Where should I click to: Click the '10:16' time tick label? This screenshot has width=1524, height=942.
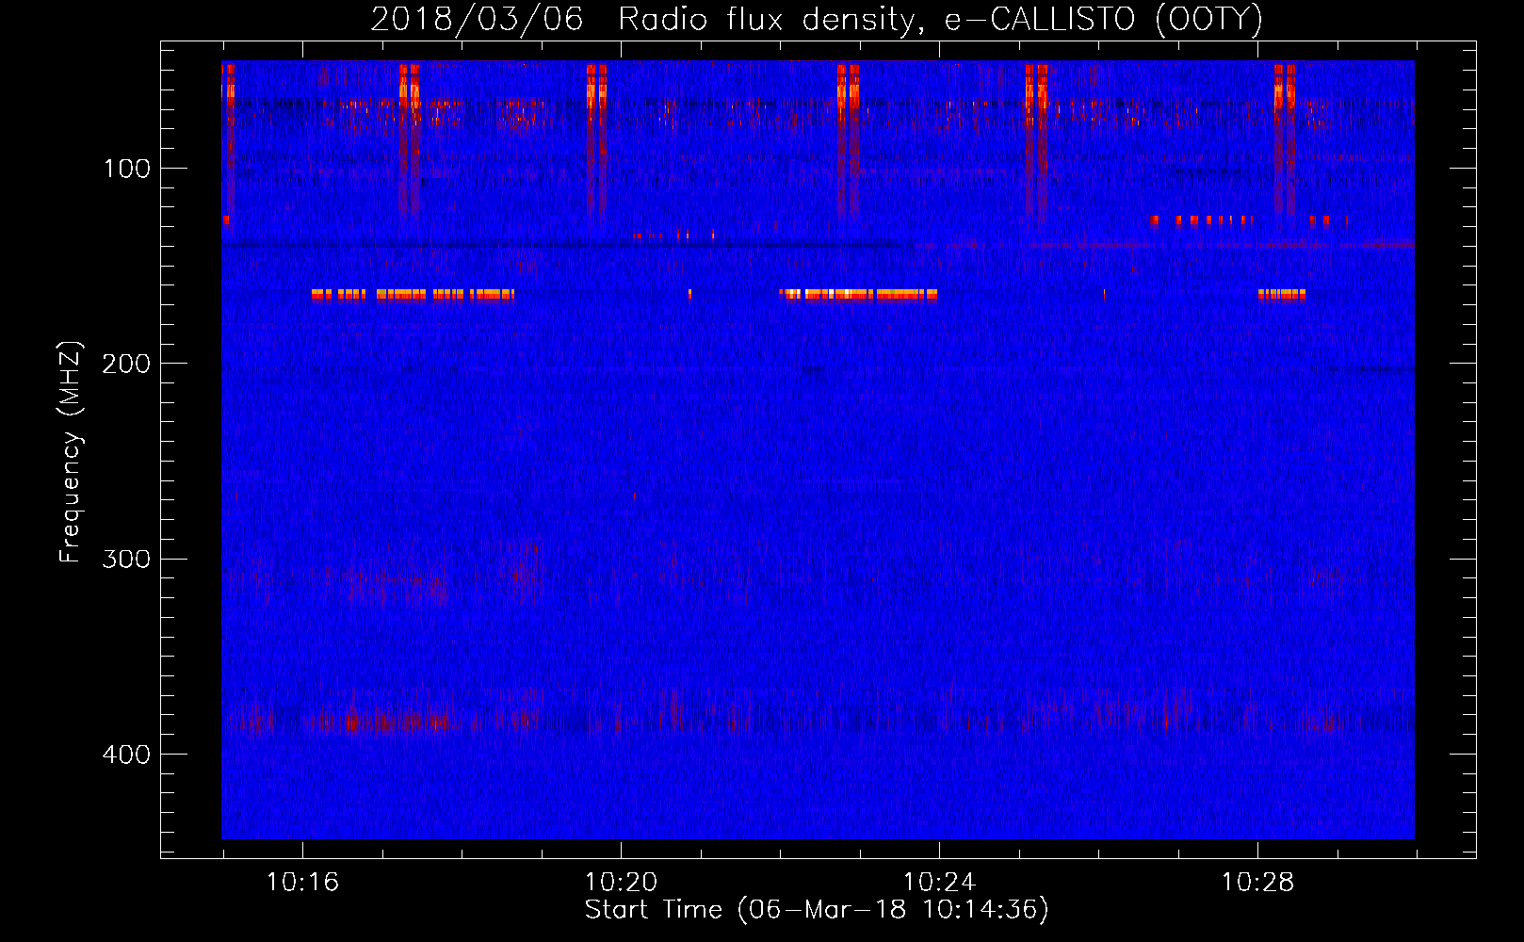point(302,883)
